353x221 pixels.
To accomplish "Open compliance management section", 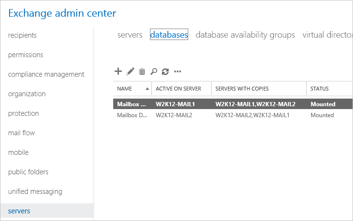I will click(x=46, y=74).
